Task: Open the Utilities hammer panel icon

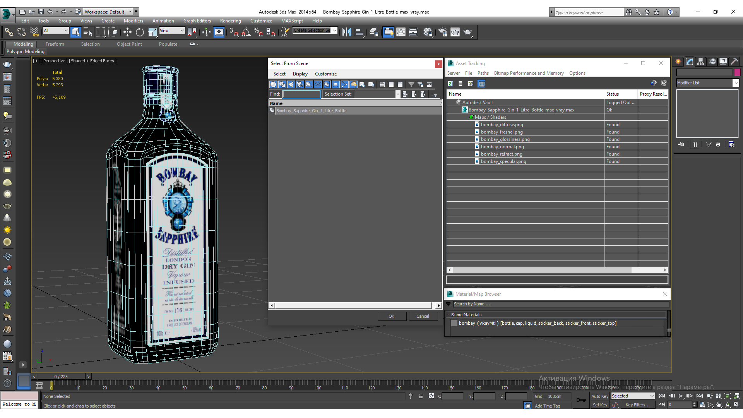Action: [734, 62]
